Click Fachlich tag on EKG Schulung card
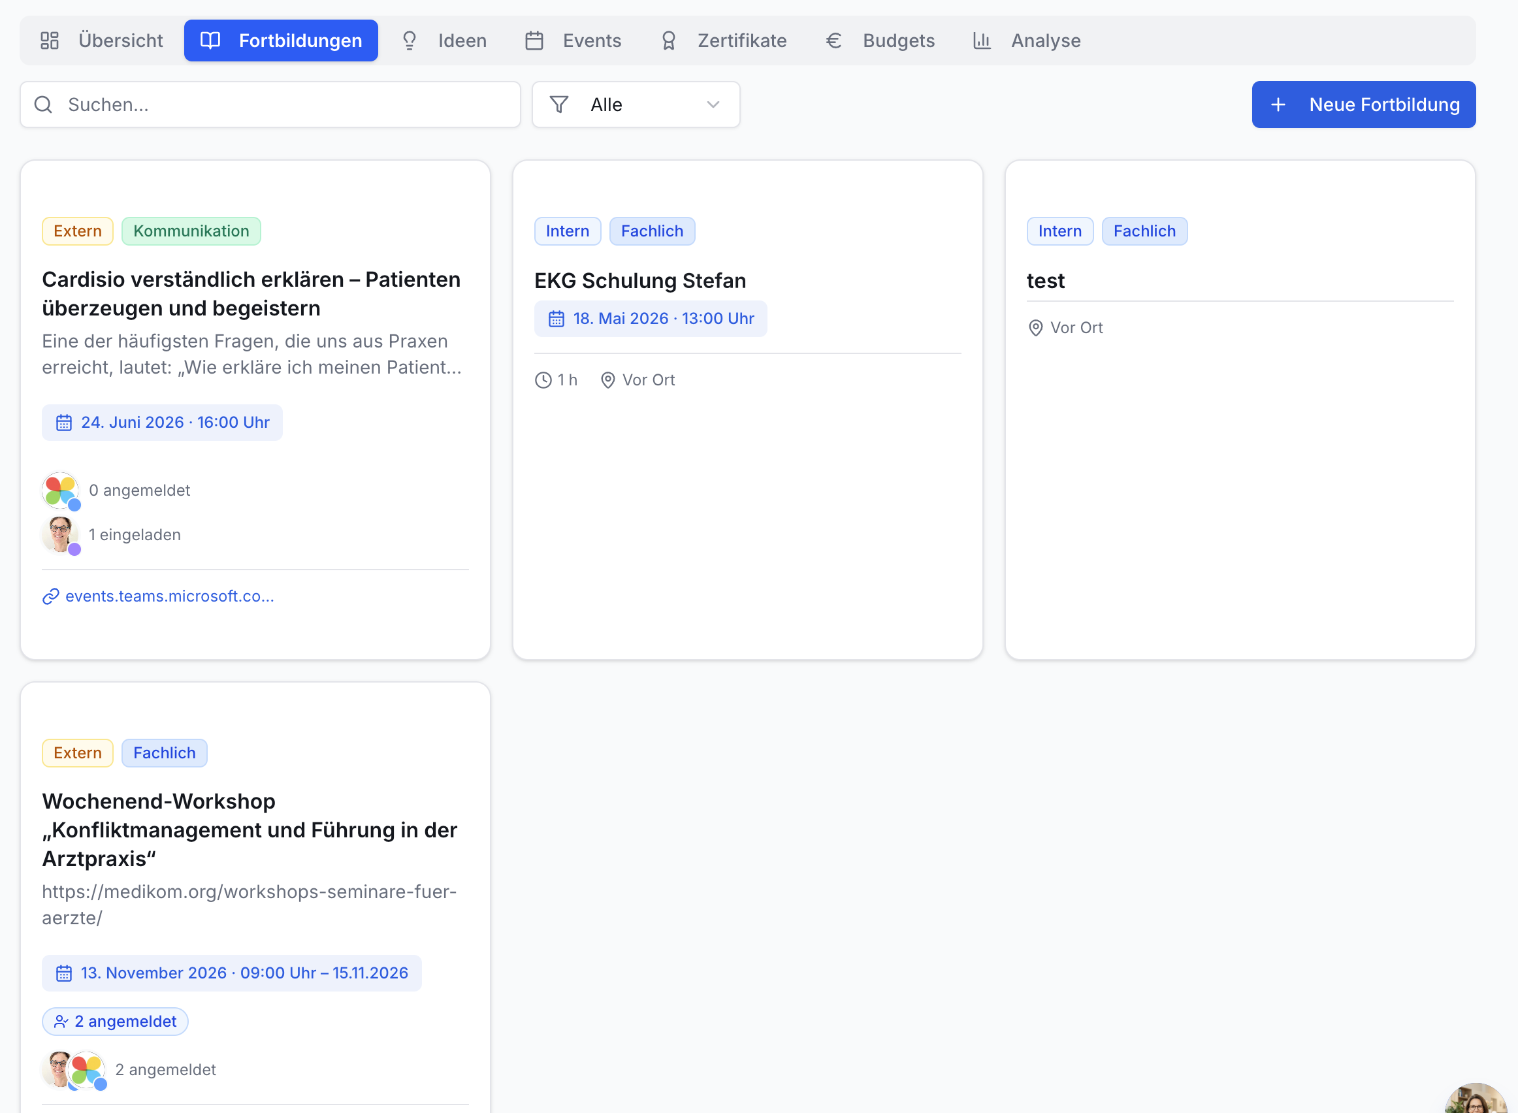 point(653,231)
